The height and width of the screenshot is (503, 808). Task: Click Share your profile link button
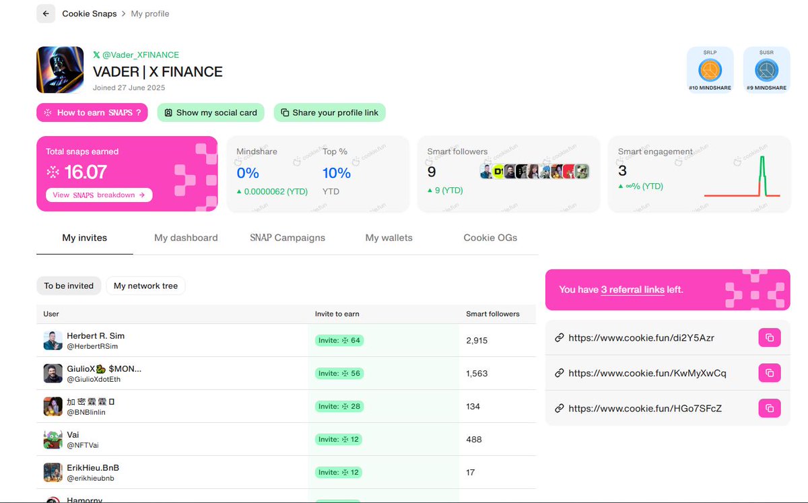(x=329, y=112)
